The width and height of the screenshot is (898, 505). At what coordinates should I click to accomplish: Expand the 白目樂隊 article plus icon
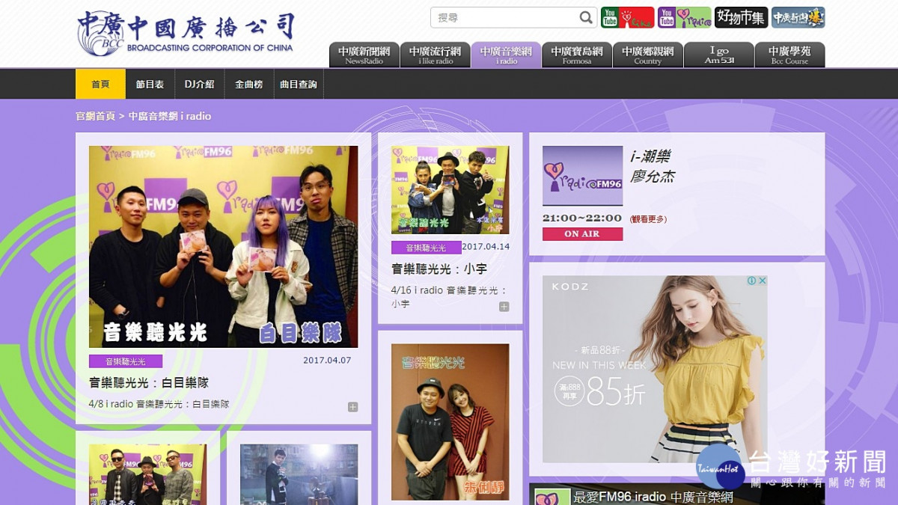click(352, 407)
